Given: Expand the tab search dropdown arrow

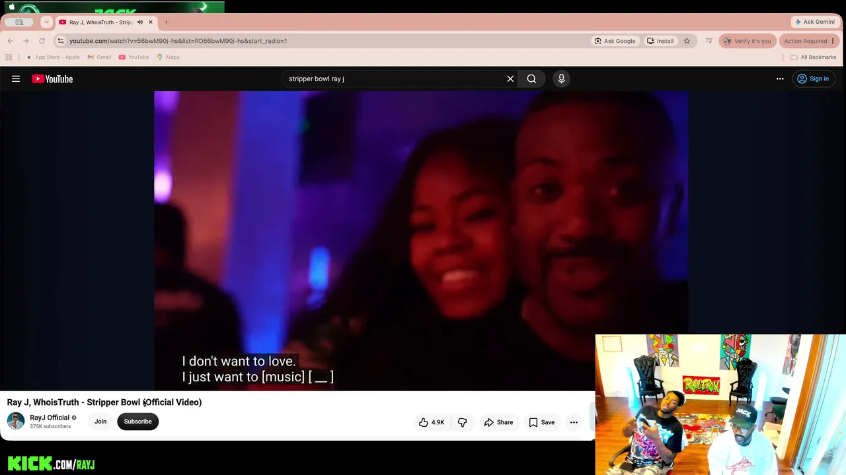Looking at the screenshot, I should tap(46, 22).
